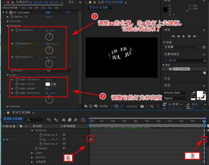The image size is (209, 165).
Task: Click the snapshot camera icon
Action: [142, 106]
